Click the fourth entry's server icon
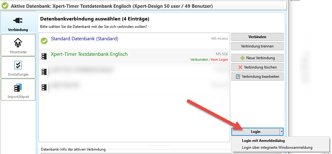Viewport: 332px width, 154px height. pos(44,87)
